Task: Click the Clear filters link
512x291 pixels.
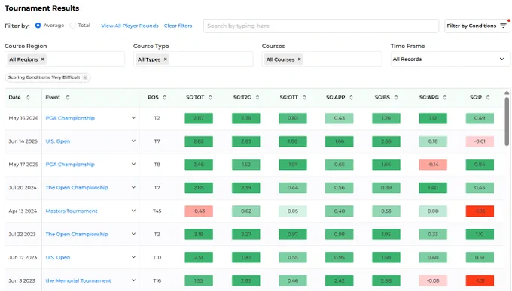Action: click(178, 26)
